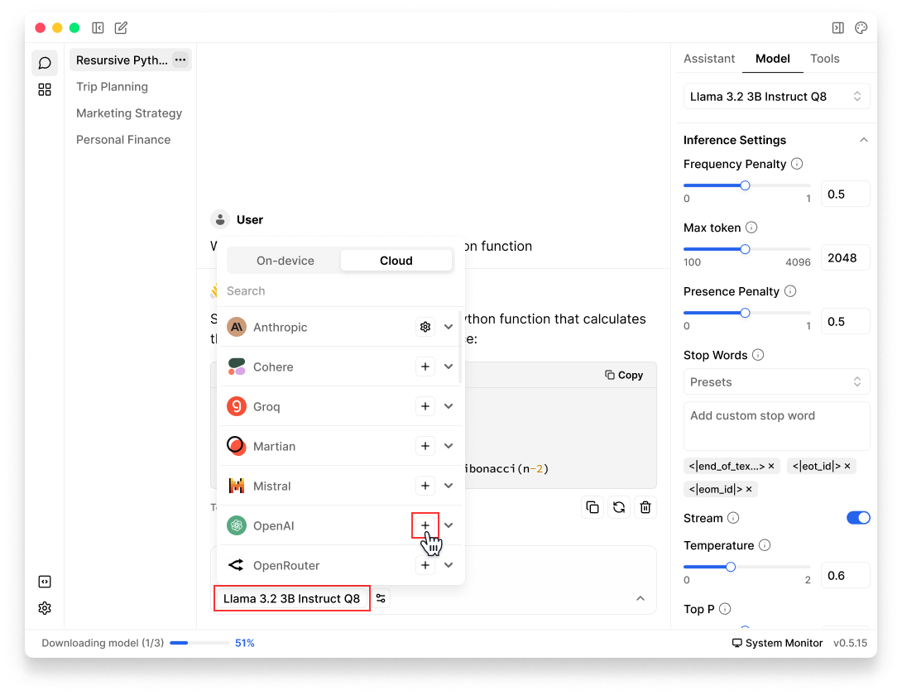Viewport: 902px width, 695px height.
Task: Toggle the left panel collapse icon
Action: coord(98,27)
